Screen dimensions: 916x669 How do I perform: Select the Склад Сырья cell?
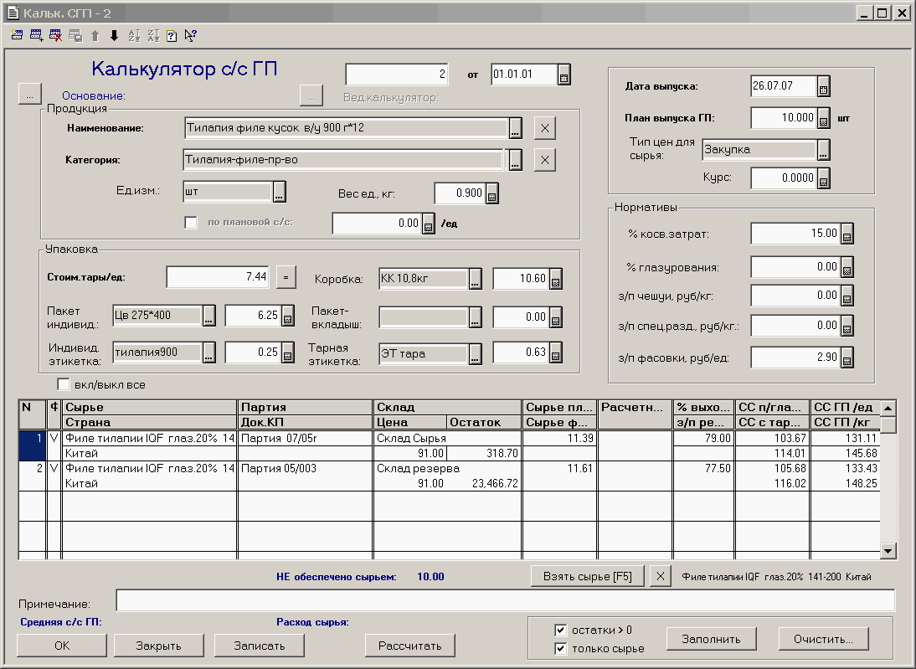point(447,438)
